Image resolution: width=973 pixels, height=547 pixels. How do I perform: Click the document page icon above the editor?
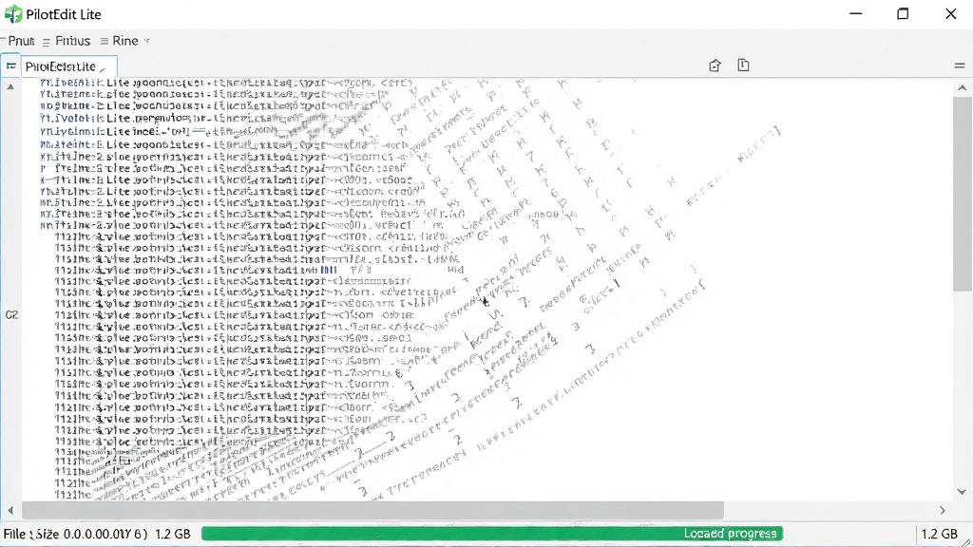tap(743, 66)
